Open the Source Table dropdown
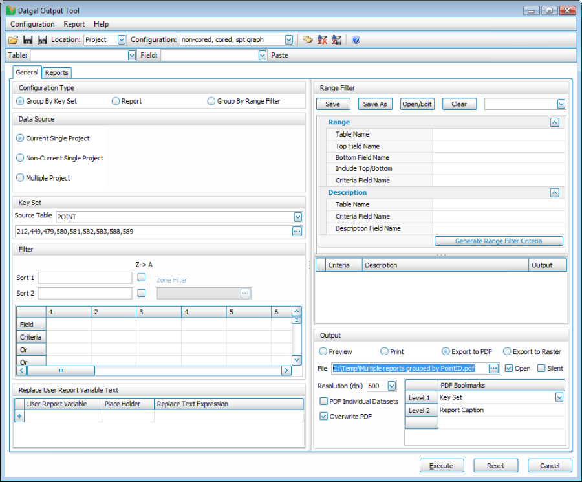582x482 pixels. click(297, 217)
